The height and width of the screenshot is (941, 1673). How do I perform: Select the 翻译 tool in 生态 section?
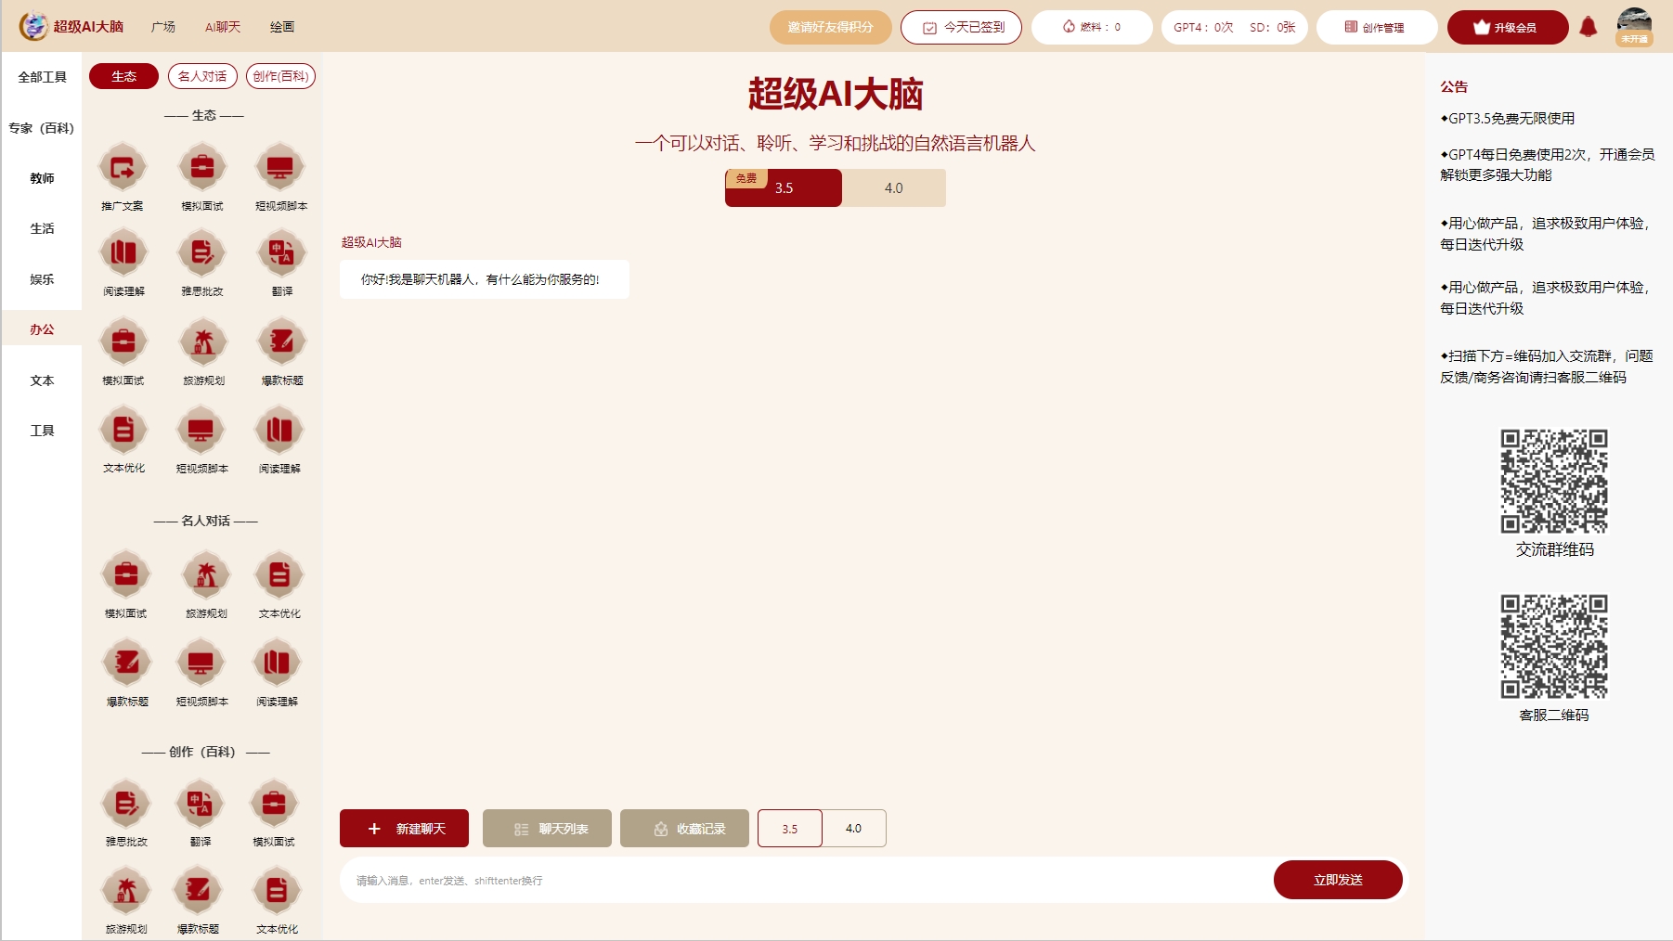coord(281,252)
